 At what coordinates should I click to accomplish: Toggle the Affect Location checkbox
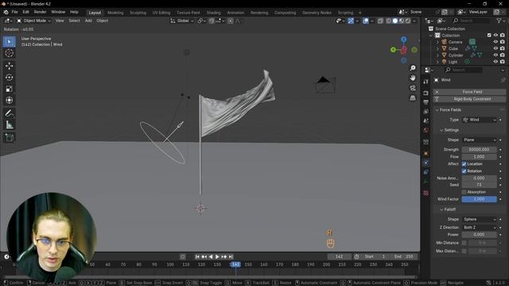(x=464, y=164)
